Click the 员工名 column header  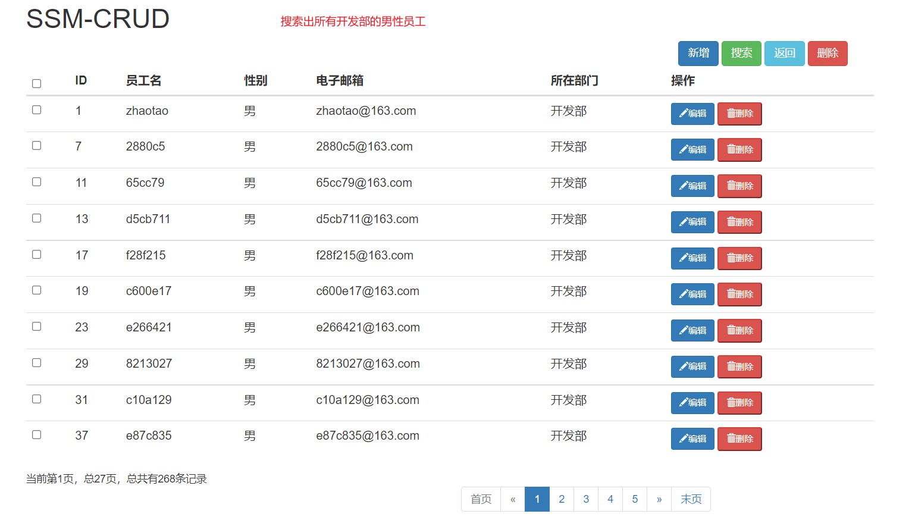143,80
